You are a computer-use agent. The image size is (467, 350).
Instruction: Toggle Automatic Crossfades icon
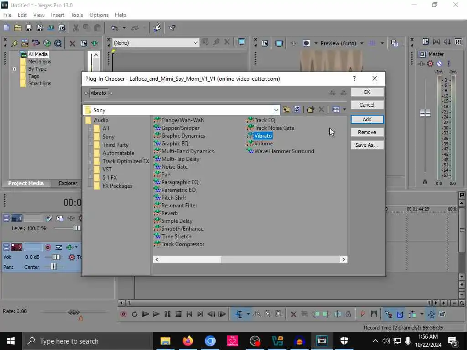click(x=400, y=314)
